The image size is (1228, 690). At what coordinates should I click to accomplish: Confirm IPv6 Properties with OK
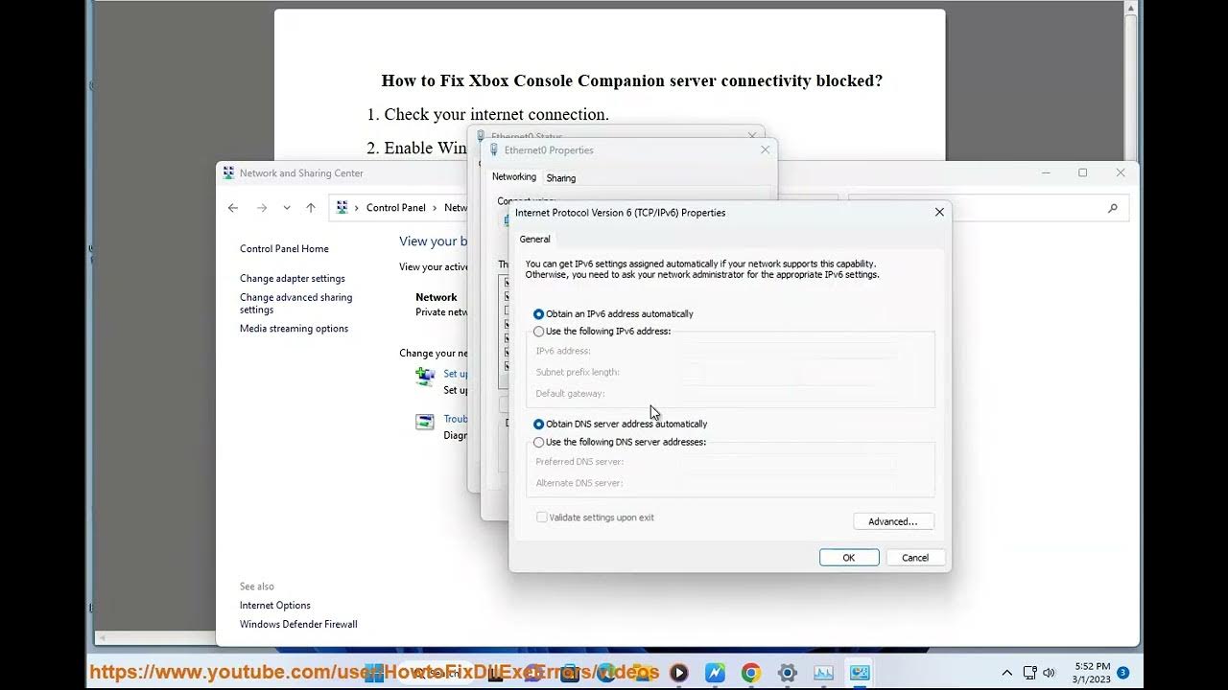click(849, 558)
